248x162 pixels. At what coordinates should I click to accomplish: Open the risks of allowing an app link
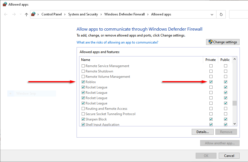point(117,42)
